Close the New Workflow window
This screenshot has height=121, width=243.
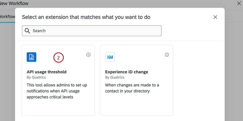pyautogui.click(x=239, y=3)
